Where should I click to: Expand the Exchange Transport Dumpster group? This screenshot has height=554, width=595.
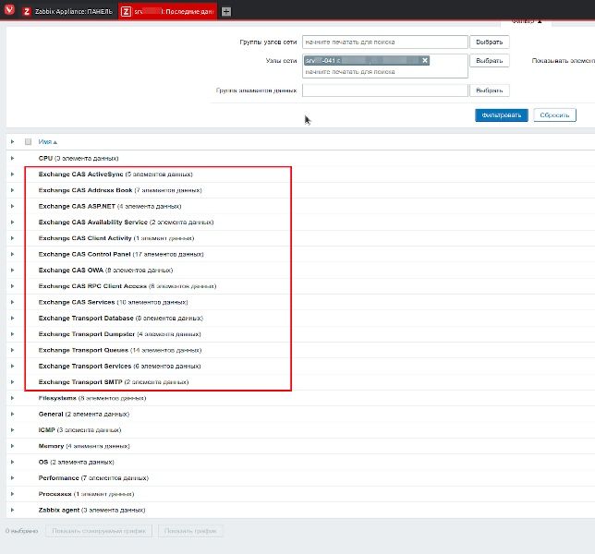click(13, 334)
